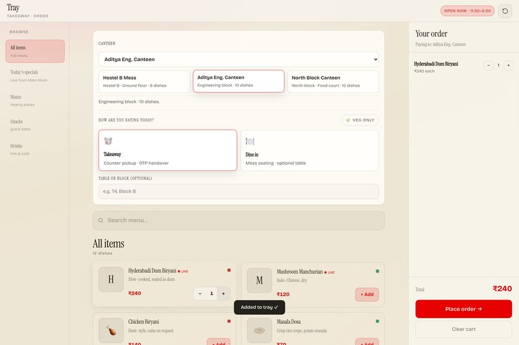Switch to the Mains category
The width and height of the screenshot is (519, 345).
click(35, 100)
